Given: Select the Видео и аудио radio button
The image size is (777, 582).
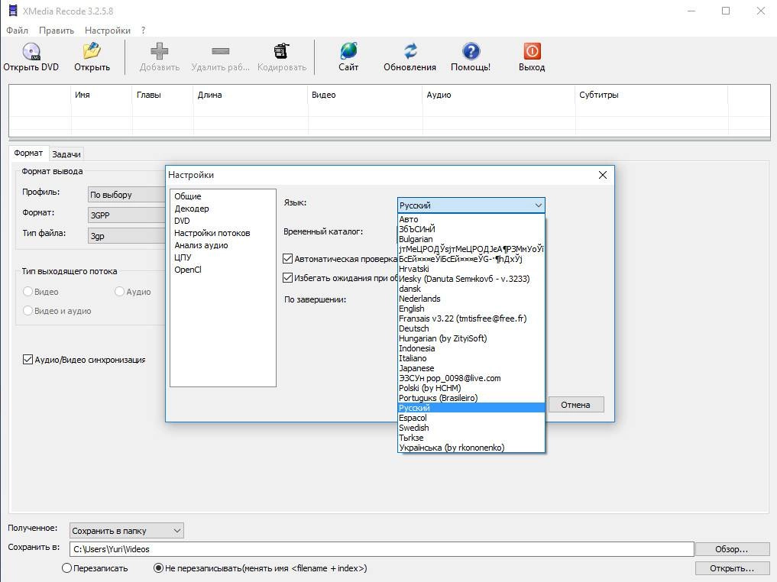Looking at the screenshot, I should click(x=28, y=311).
